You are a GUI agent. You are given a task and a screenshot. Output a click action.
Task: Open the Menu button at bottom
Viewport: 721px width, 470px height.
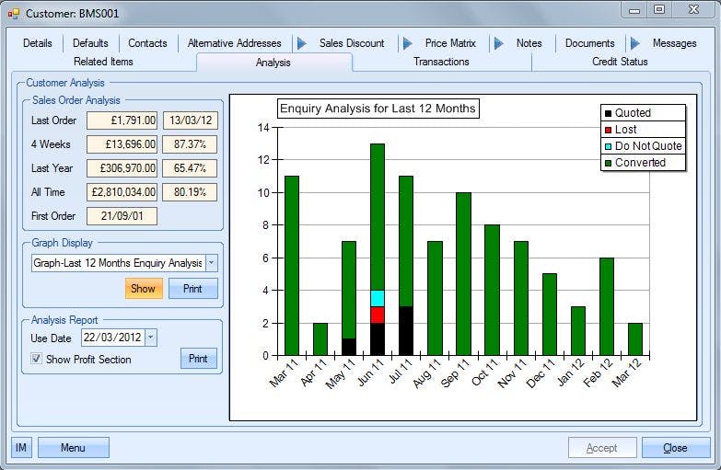pos(74,448)
